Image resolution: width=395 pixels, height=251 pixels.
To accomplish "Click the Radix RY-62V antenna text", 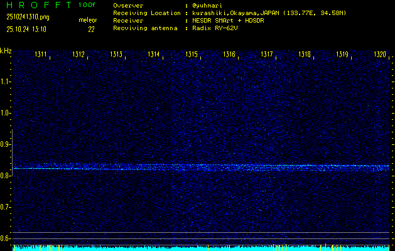I will pyautogui.click(x=217, y=28).
